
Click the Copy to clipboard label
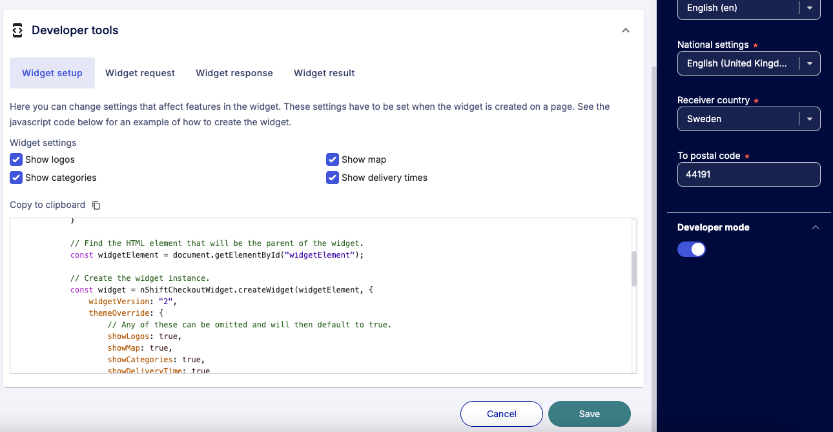(x=48, y=205)
